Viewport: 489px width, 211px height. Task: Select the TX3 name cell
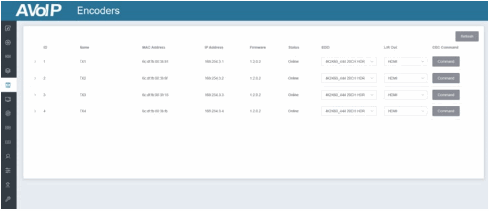82,95
